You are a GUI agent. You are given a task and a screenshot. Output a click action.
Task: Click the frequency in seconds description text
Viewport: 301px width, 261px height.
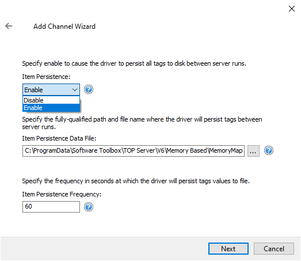point(136,181)
